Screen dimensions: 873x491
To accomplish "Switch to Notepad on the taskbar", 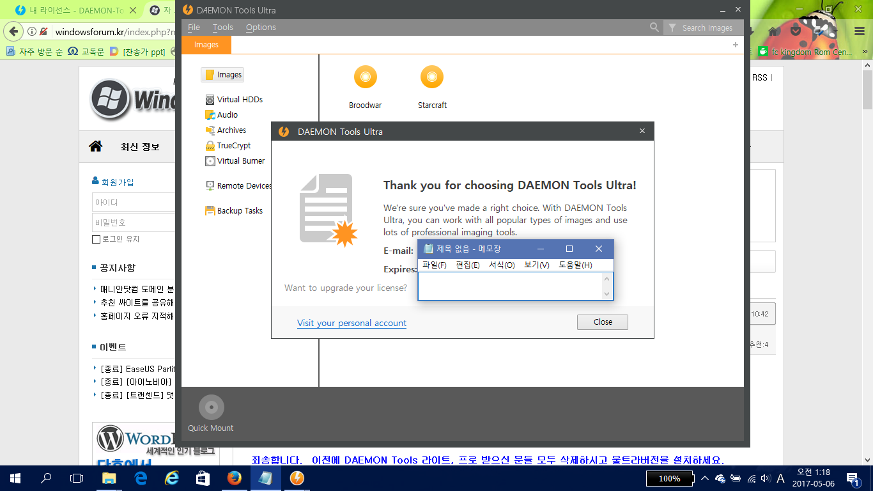I will pos(265,478).
